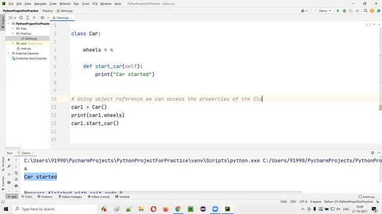Viewport: 382px width, 214px height.
Task: Click Collapse All icon in Project panel
Action: click(x=34, y=18)
